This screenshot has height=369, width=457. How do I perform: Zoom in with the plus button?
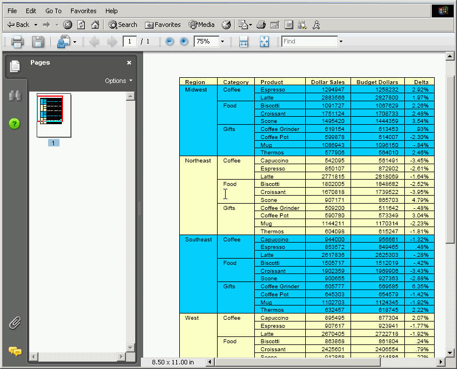pos(184,42)
